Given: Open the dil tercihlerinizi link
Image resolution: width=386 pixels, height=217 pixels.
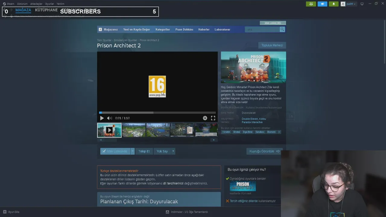Looking at the screenshot, I should pos(173,183).
